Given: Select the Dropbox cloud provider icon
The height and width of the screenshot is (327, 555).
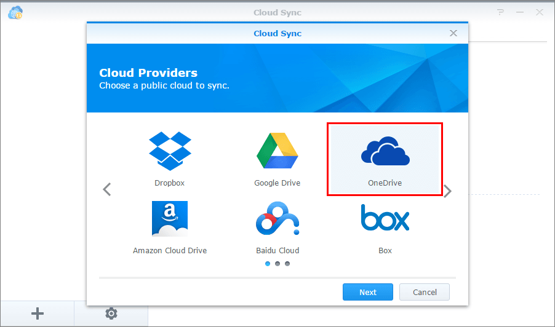Looking at the screenshot, I should (x=170, y=151).
